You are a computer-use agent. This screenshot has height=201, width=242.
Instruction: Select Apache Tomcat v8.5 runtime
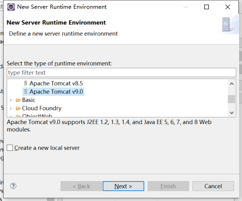click(56, 83)
